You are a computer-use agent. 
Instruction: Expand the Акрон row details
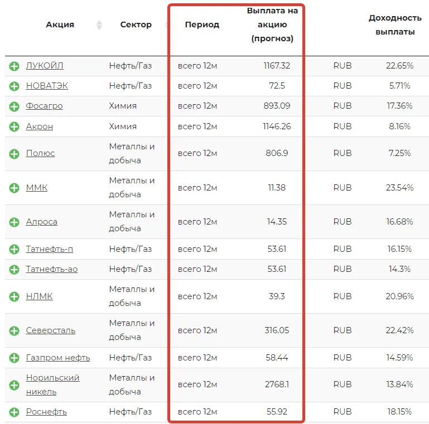click(x=14, y=127)
